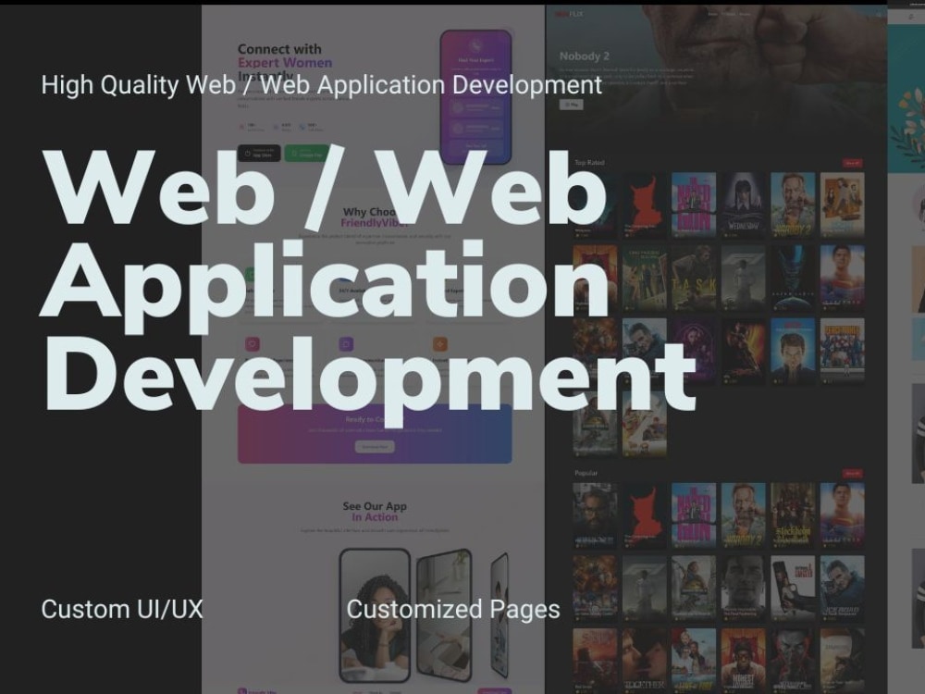Click the black App Store download button
Image resolution: width=925 pixels, height=694 pixels.
click(x=259, y=153)
